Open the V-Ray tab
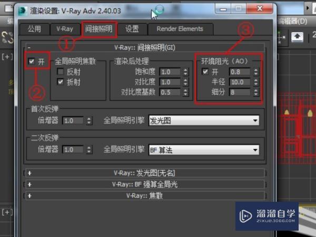316x237 pixels. point(65,29)
